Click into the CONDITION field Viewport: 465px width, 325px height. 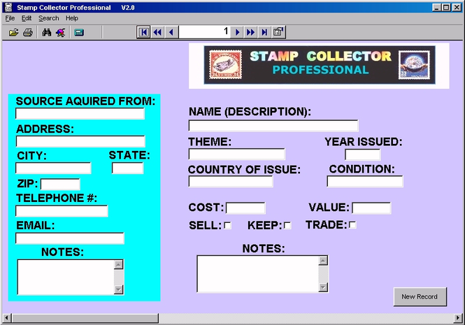(x=365, y=182)
